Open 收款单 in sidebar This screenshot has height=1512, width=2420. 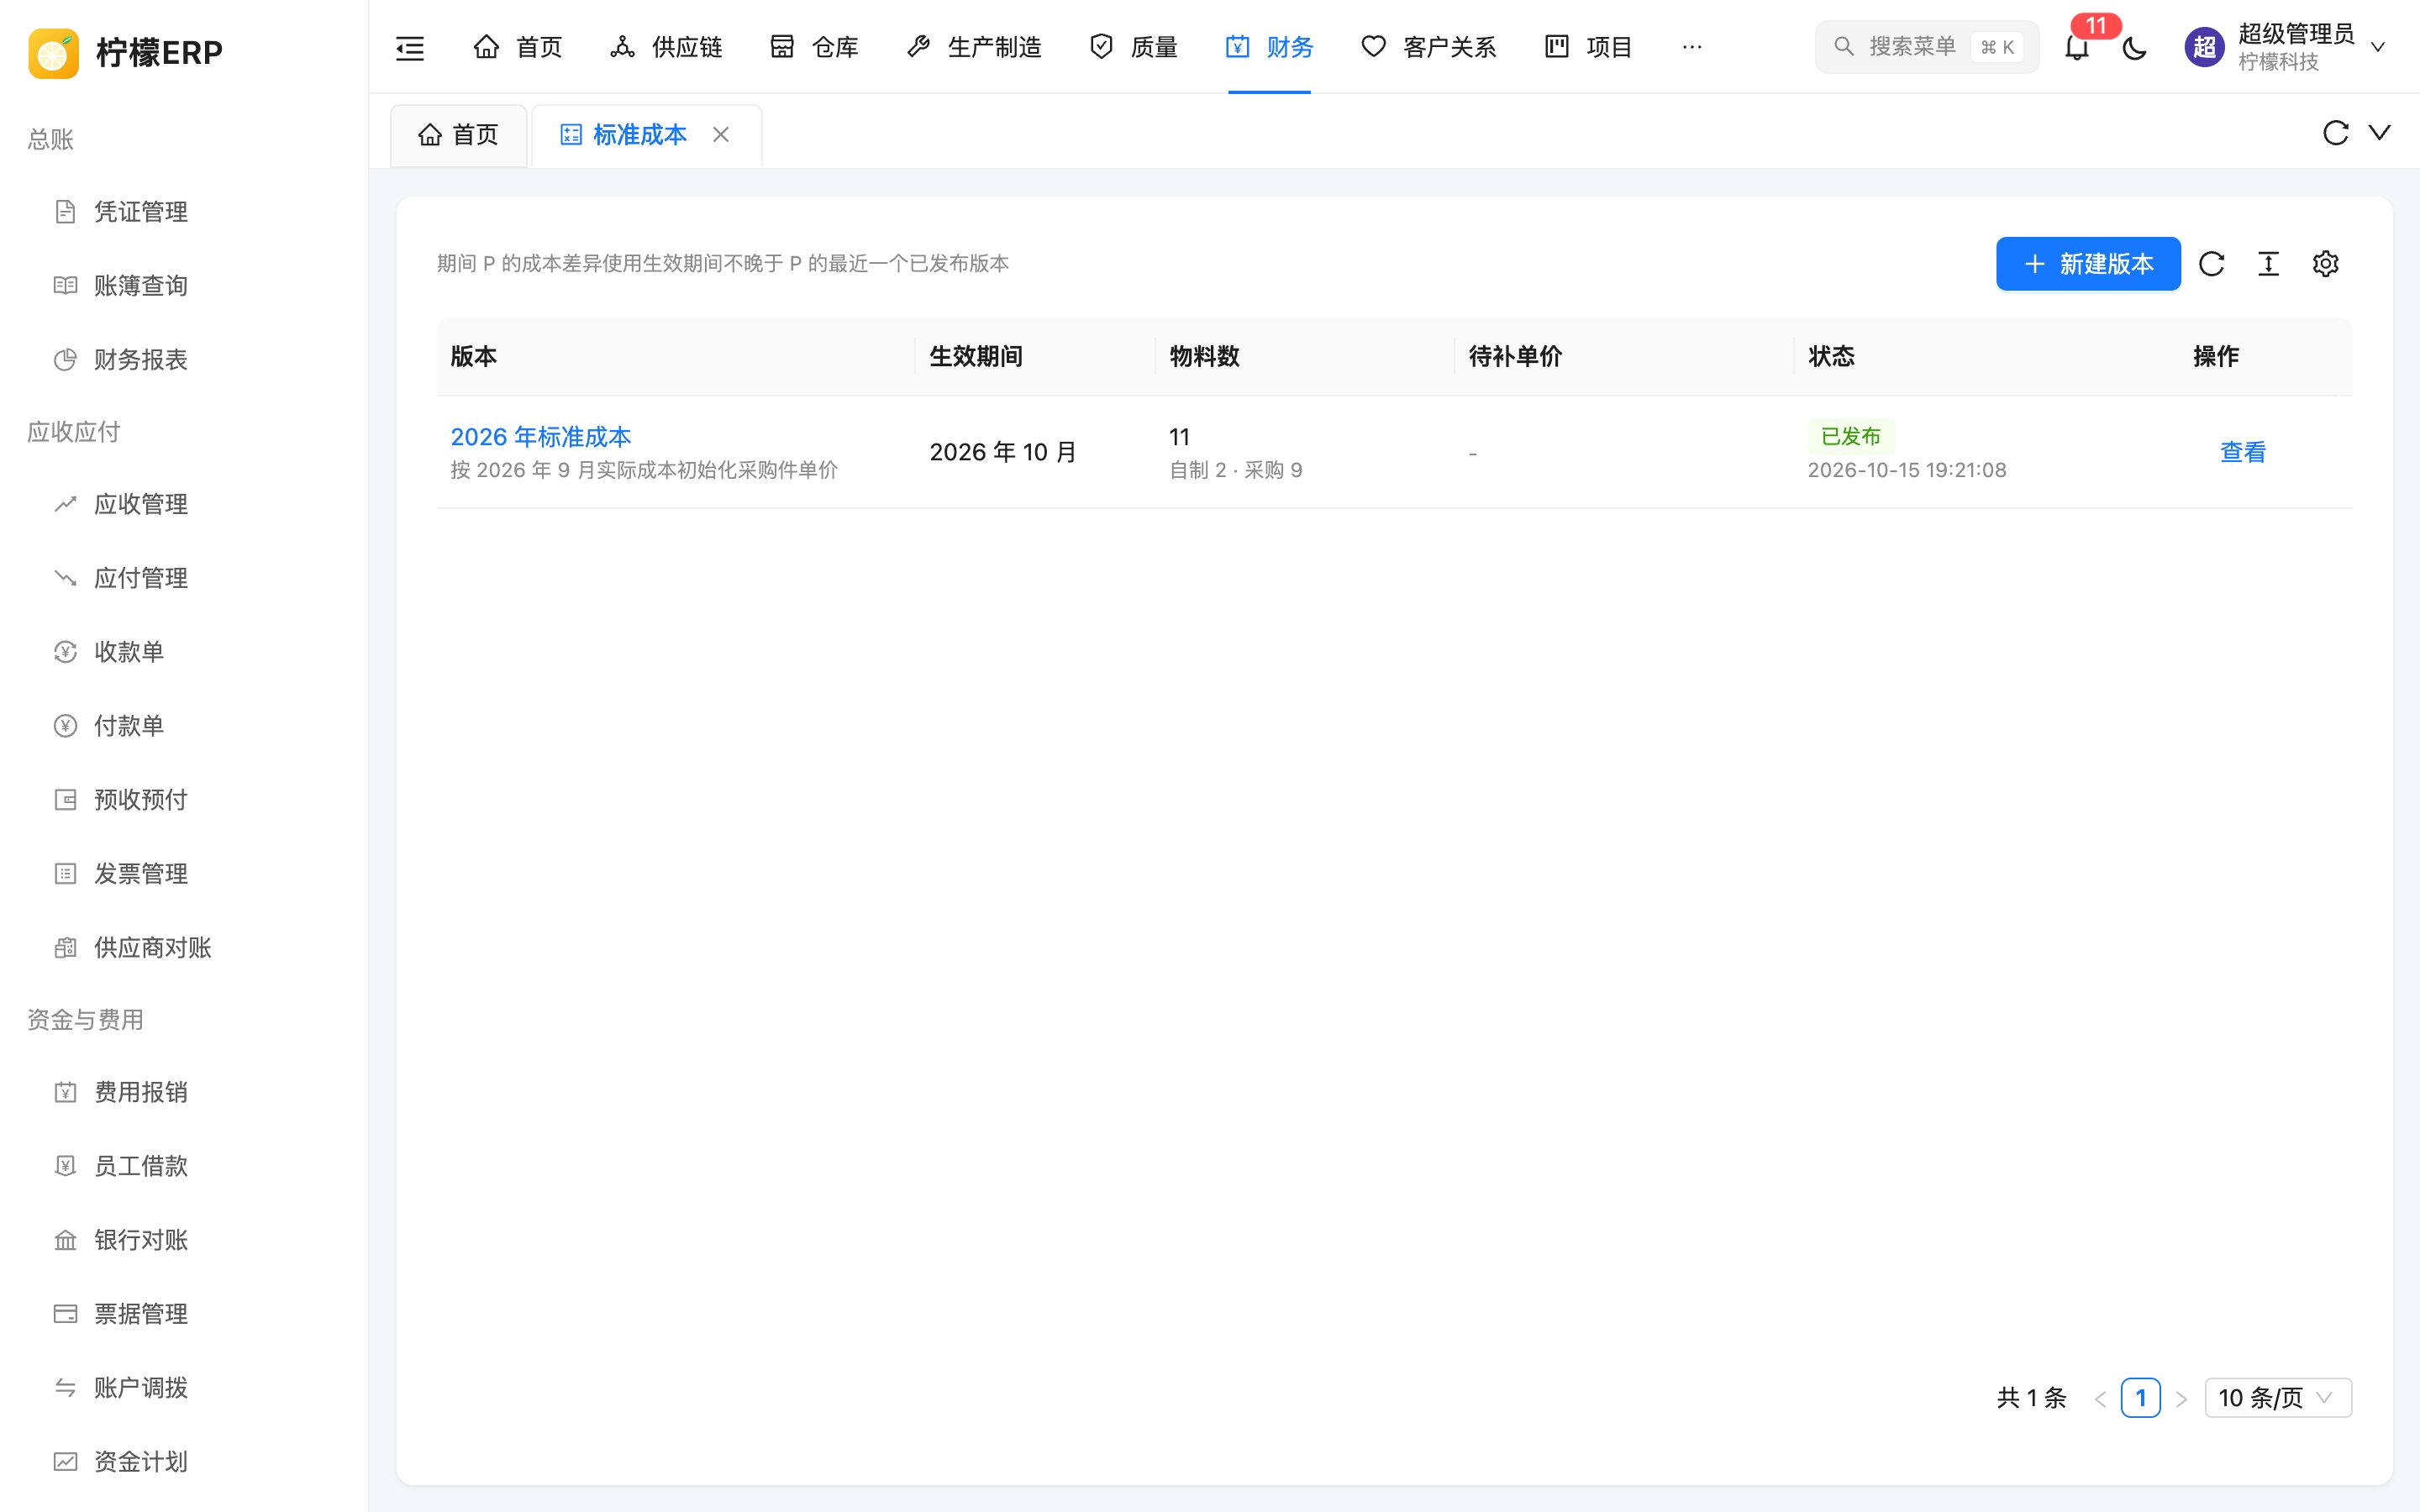128,652
